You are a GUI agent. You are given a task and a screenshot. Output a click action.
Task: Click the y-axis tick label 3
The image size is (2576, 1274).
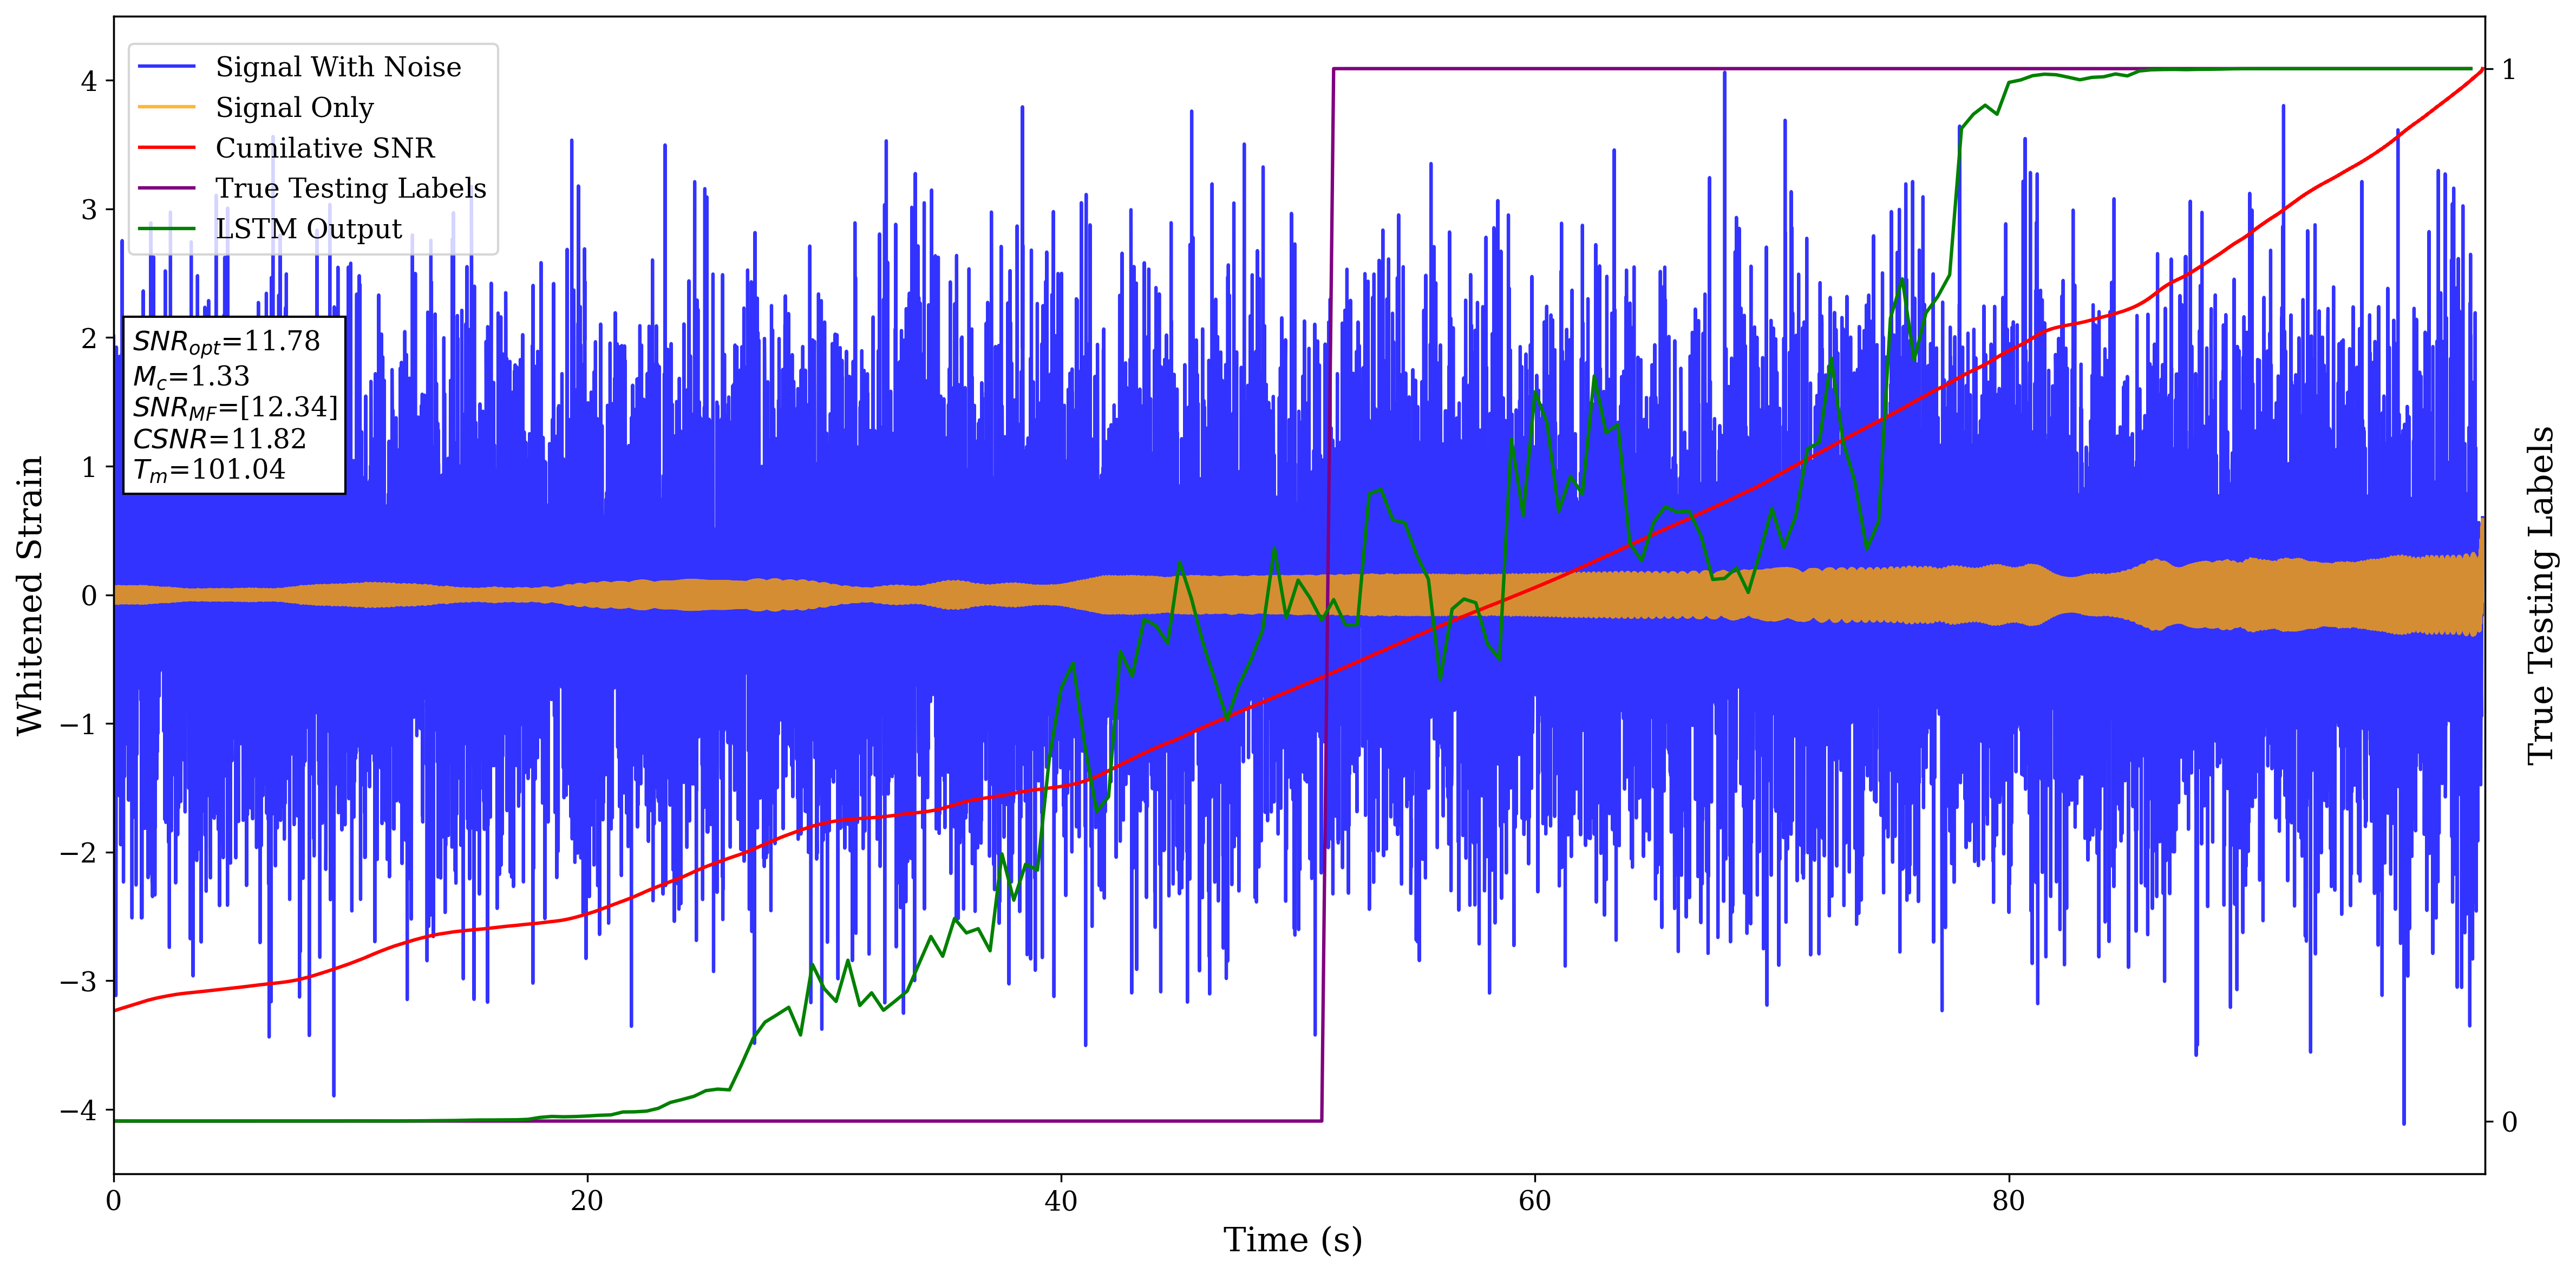pyautogui.click(x=89, y=210)
